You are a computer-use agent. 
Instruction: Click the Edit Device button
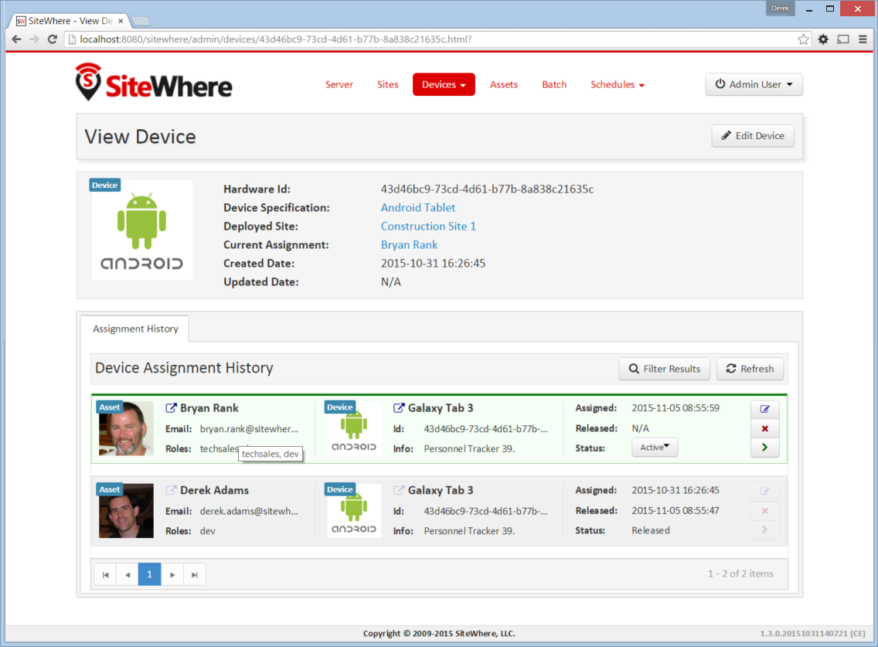(x=753, y=135)
